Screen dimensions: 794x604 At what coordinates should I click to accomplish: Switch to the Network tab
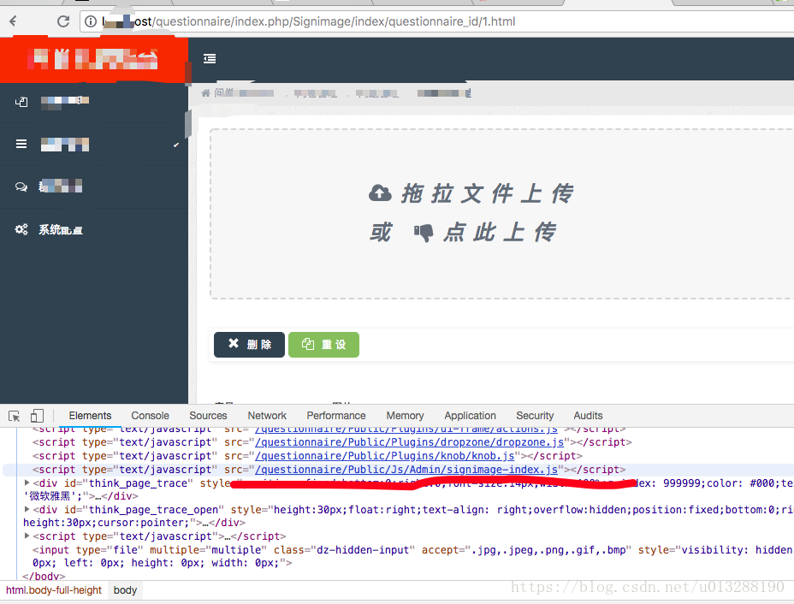pos(267,416)
